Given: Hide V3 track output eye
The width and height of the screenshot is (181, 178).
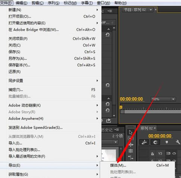Looking at the screenshot, I should (174, 153).
